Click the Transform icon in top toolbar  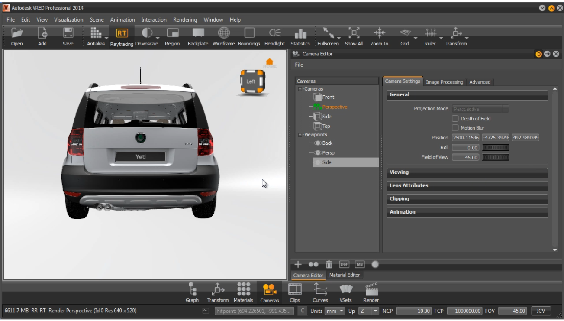coord(456,33)
